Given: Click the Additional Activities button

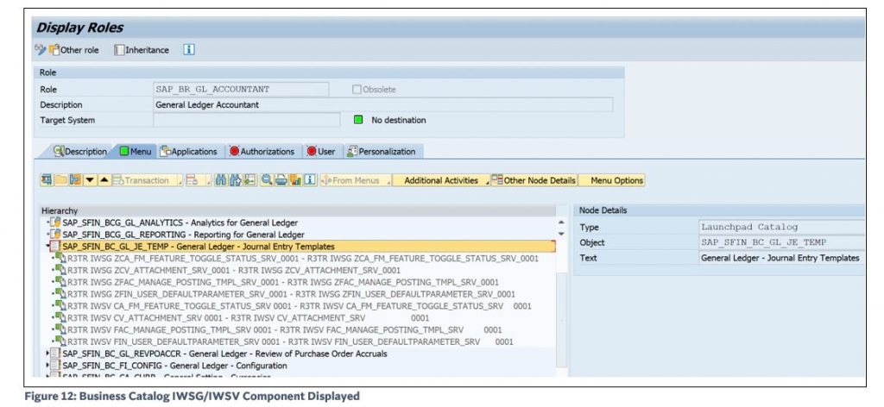Looking at the screenshot, I should (441, 181).
